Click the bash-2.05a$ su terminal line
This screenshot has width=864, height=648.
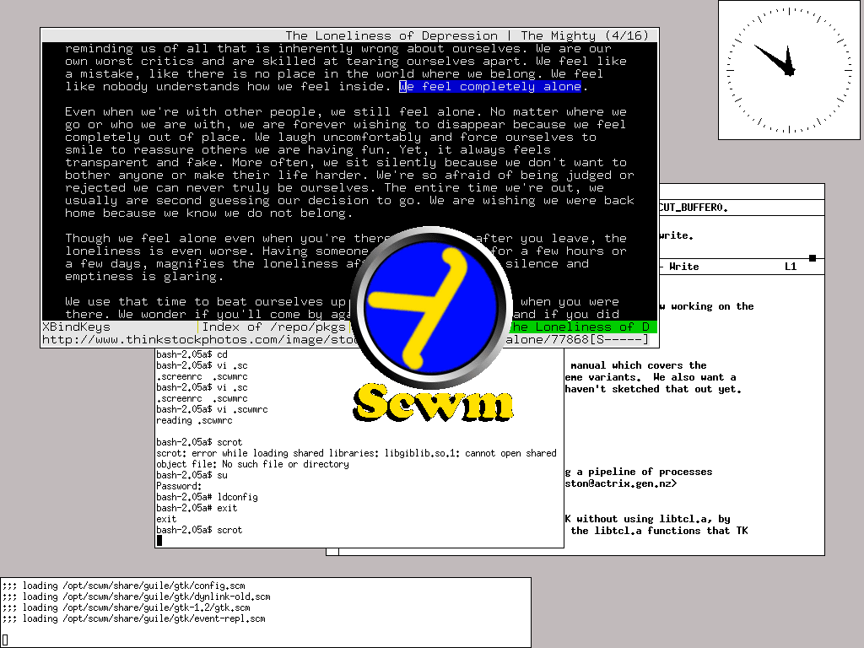(192, 475)
